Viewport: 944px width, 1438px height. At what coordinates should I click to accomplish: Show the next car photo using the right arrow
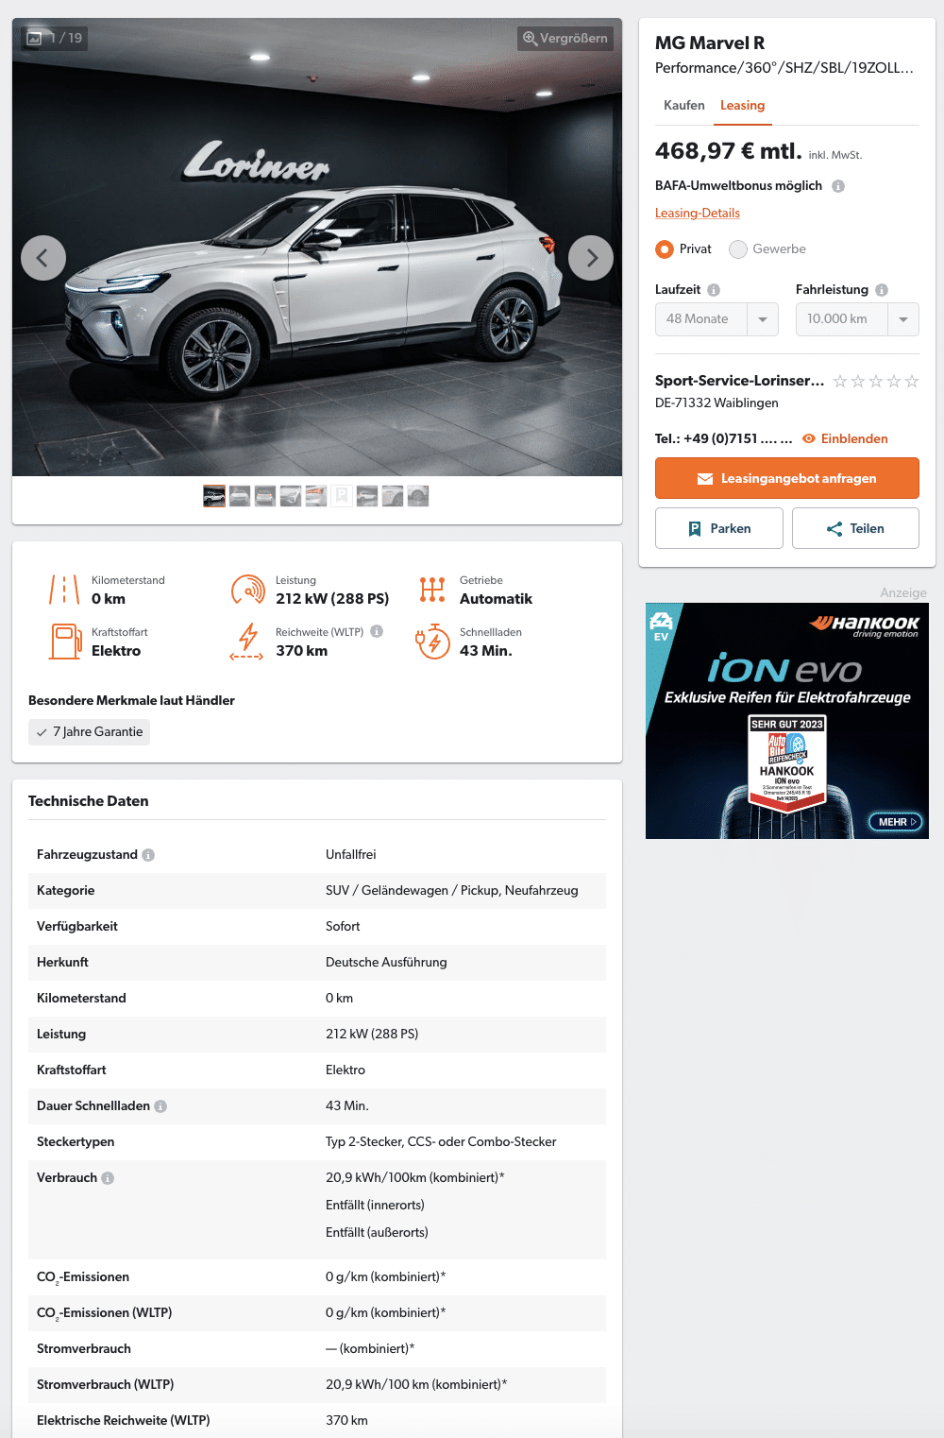[x=591, y=258]
